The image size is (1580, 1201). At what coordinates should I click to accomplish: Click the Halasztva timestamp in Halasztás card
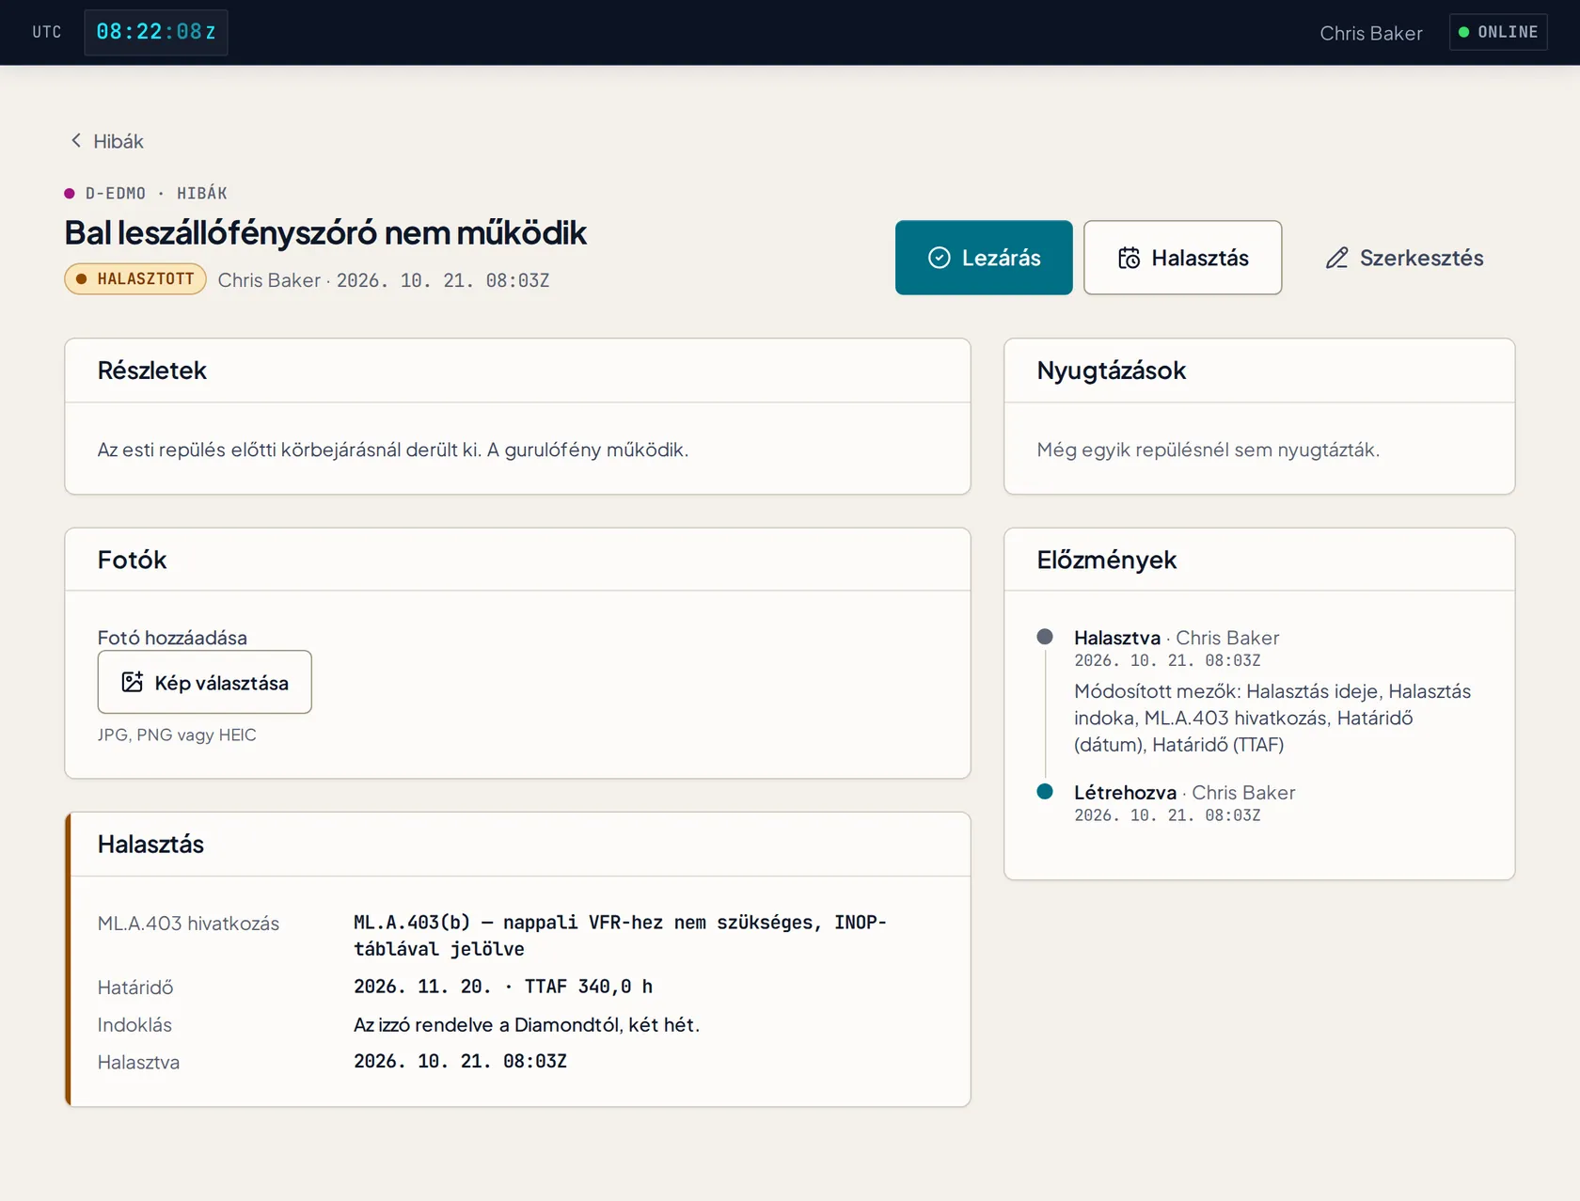(x=460, y=1061)
